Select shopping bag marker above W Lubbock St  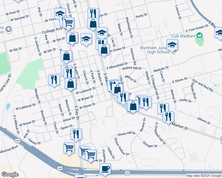coord(70,84)
